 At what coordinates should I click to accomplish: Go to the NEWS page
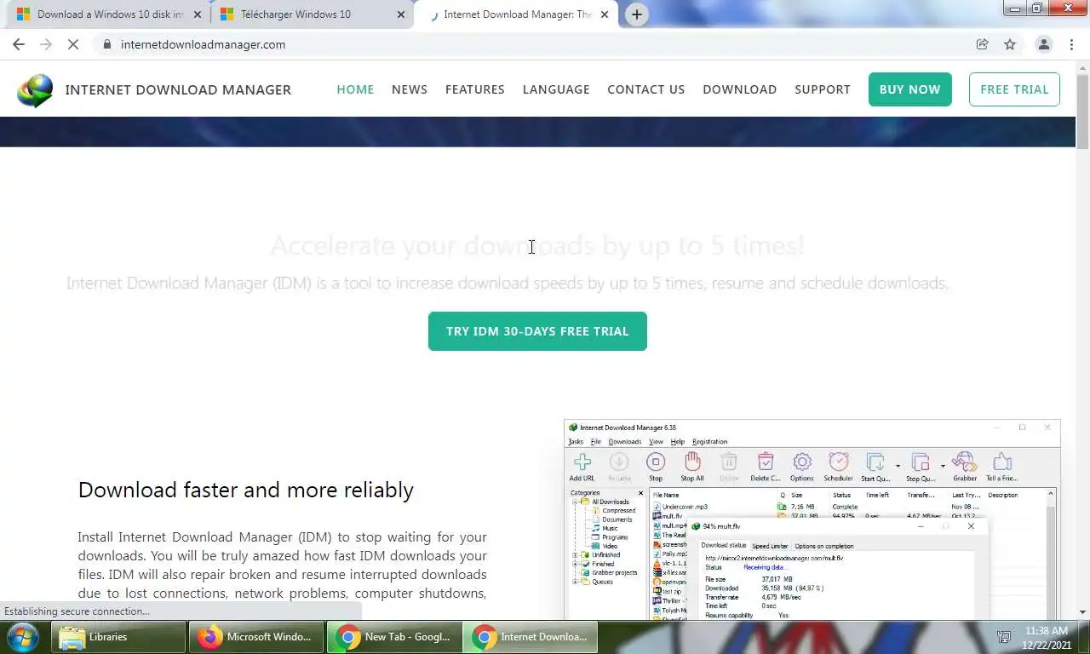410,89
